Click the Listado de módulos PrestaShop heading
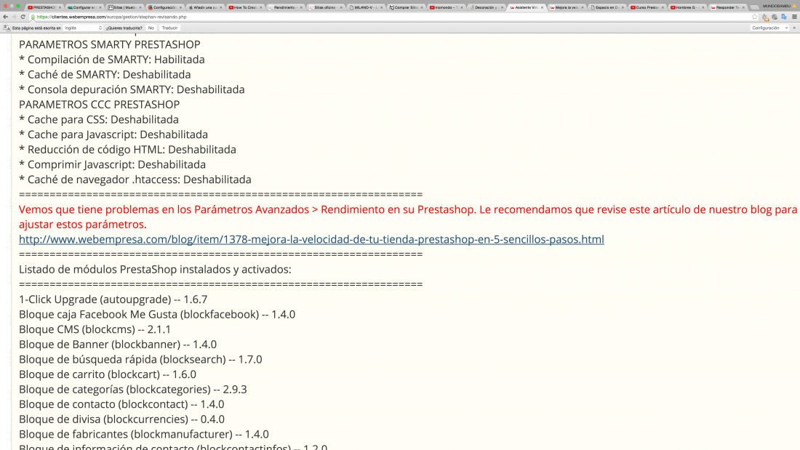This screenshot has height=450, width=800. pyautogui.click(x=155, y=270)
